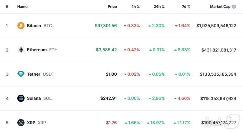The width and height of the screenshot is (243, 132).
Task: Sort by the # rank column header
Action: click(7, 6)
